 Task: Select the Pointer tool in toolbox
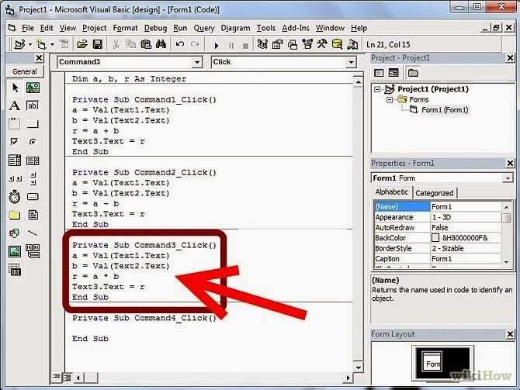point(15,88)
